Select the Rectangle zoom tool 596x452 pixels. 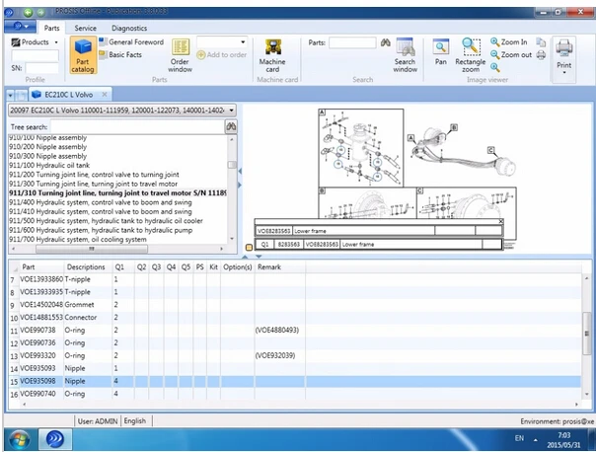coord(471,55)
